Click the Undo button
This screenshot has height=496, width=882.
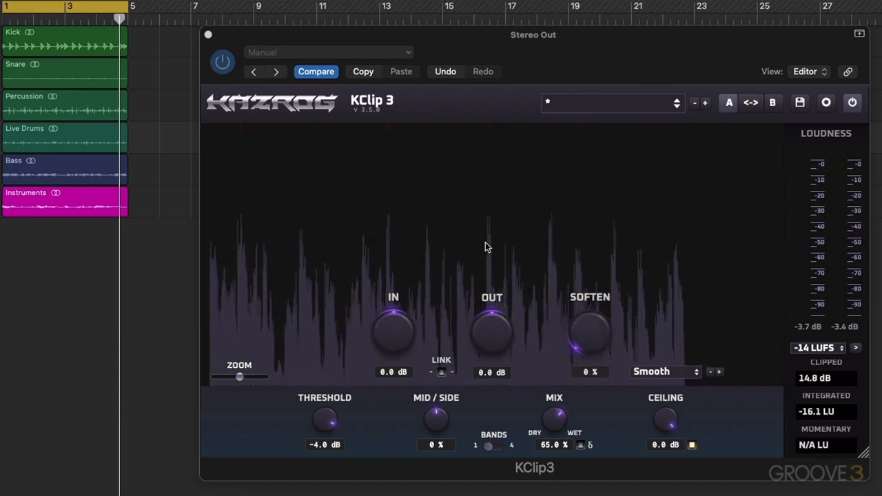[x=445, y=72]
